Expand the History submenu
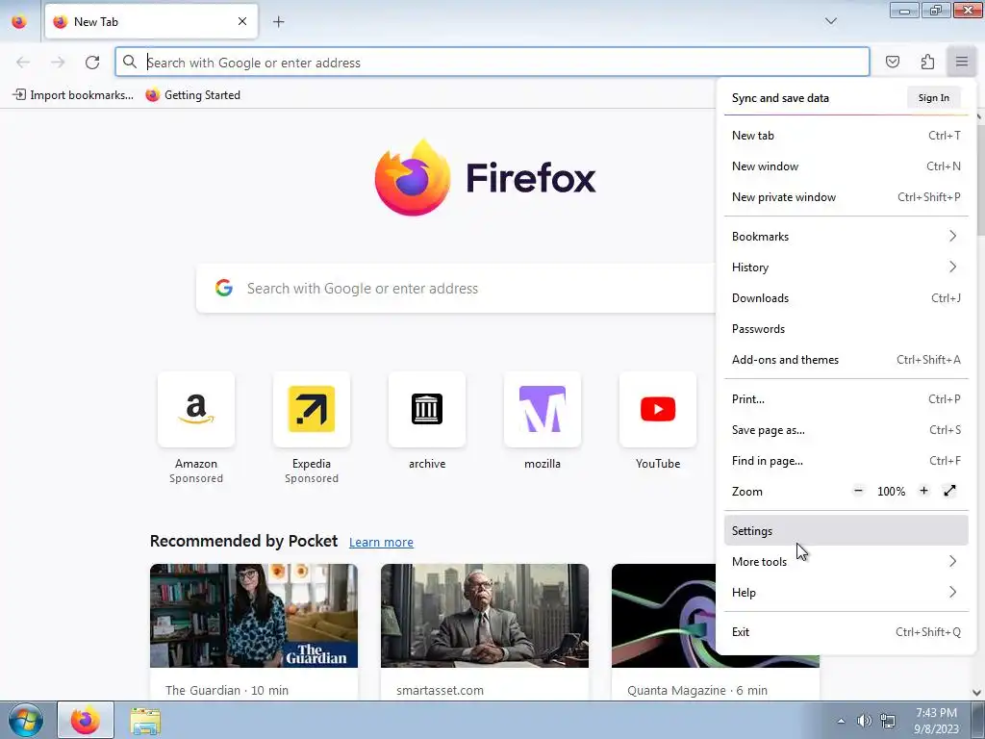 (846, 268)
